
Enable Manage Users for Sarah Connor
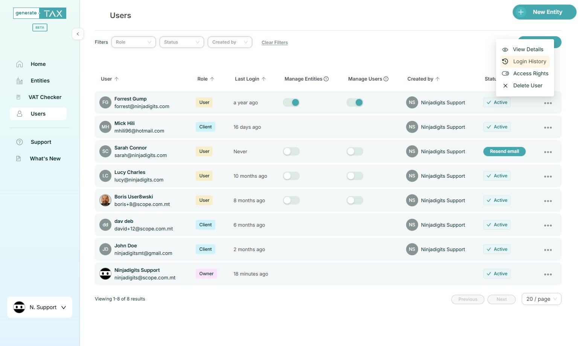(355, 151)
